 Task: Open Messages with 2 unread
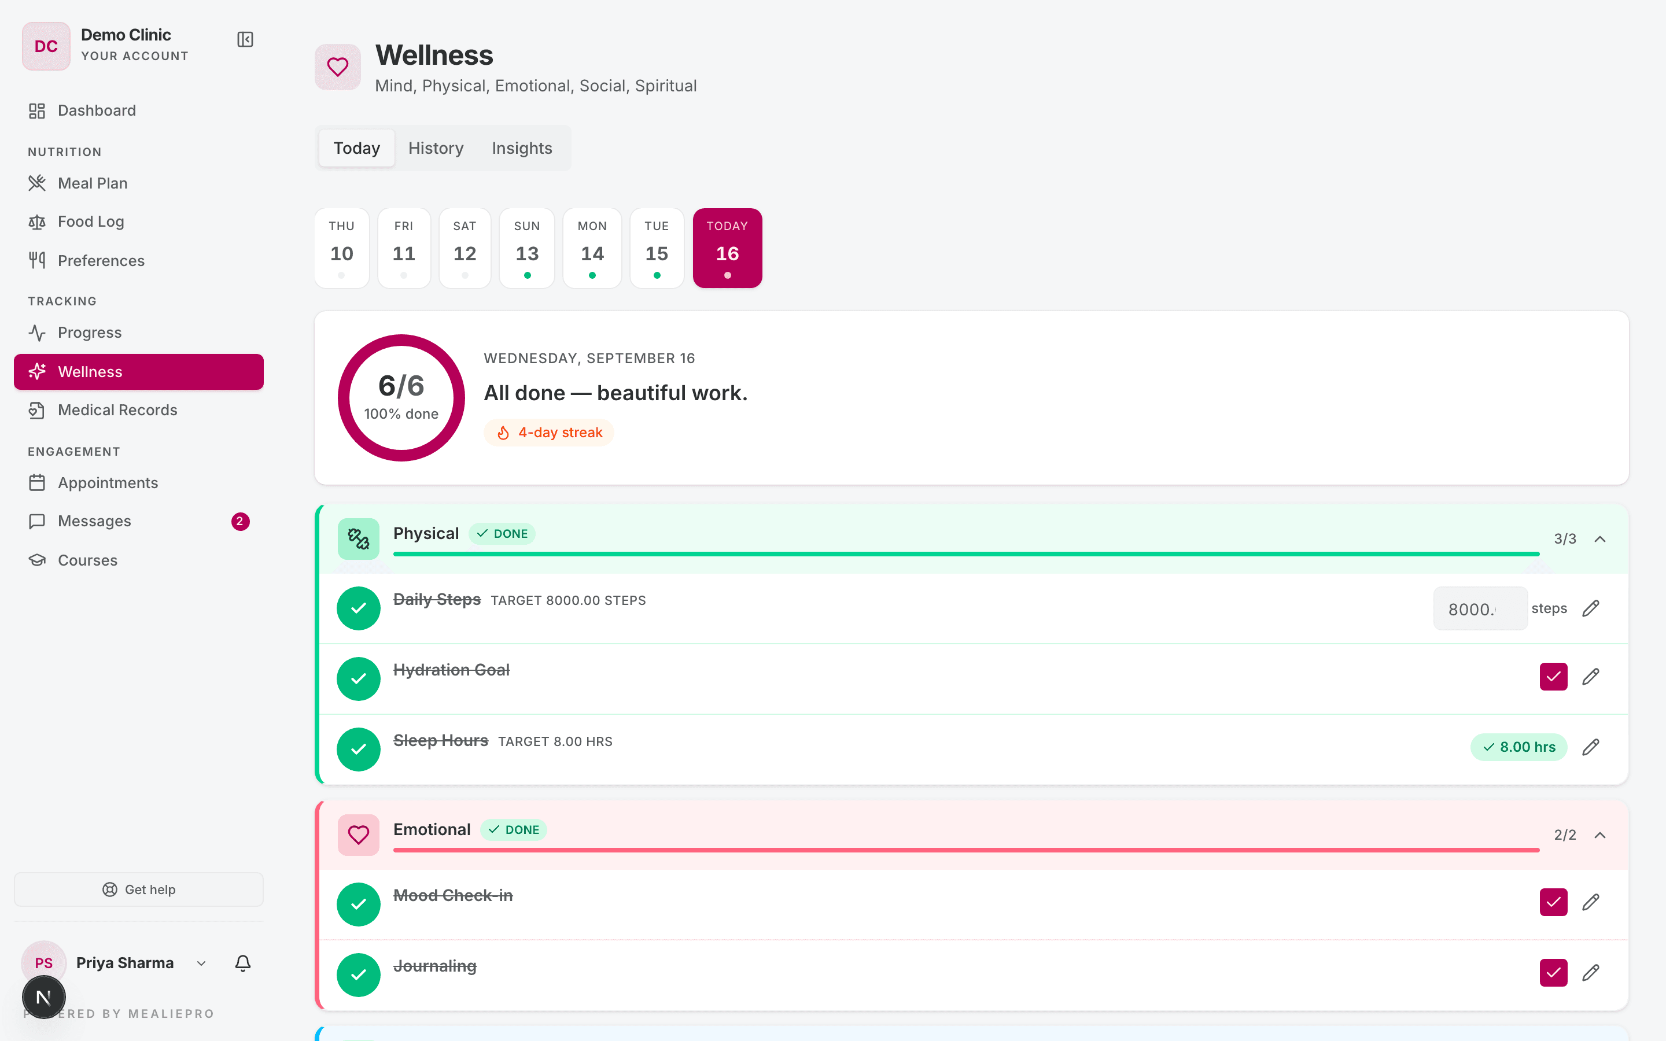[x=138, y=521]
